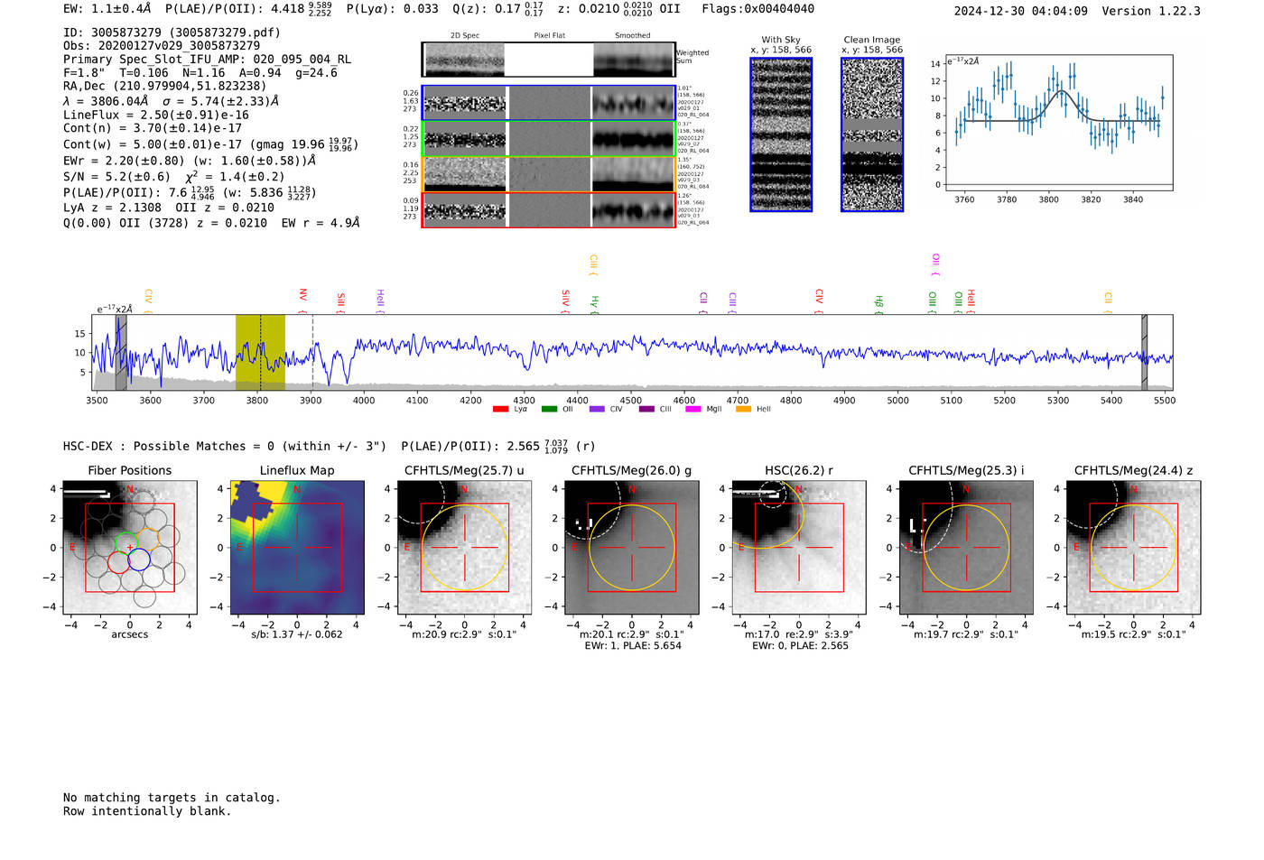Click the 'Row intentionally blank.' text
This screenshot has width=1264, height=860.
147,811
